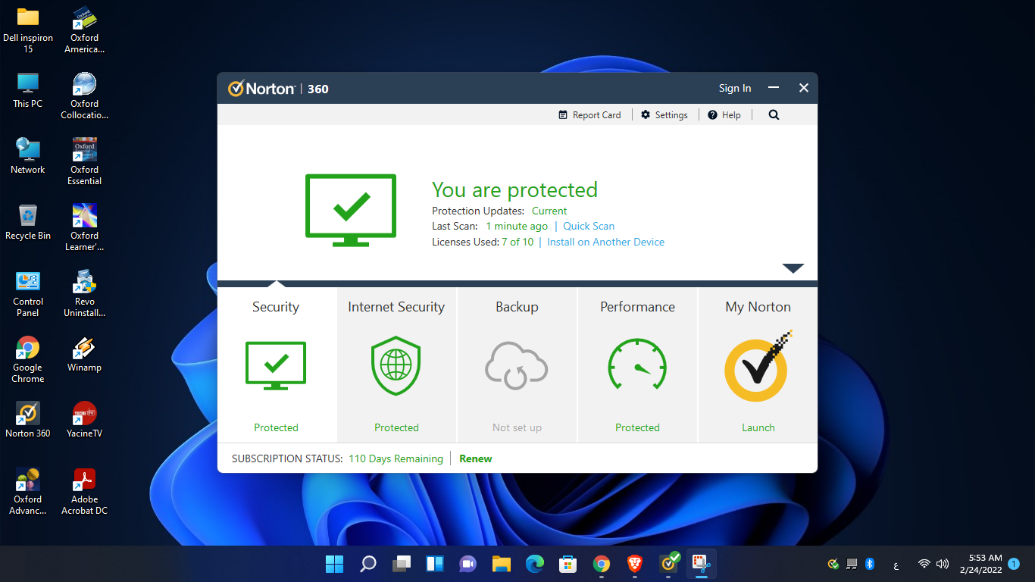The image size is (1035, 582).
Task: Select the Security tab
Action: tap(277, 365)
